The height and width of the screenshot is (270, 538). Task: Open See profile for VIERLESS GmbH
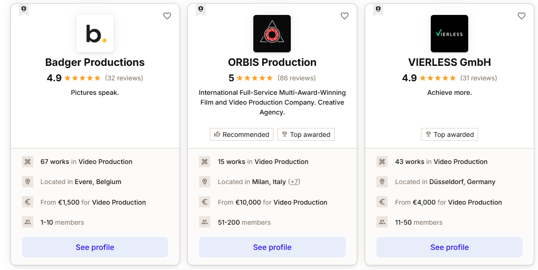(450, 247)
